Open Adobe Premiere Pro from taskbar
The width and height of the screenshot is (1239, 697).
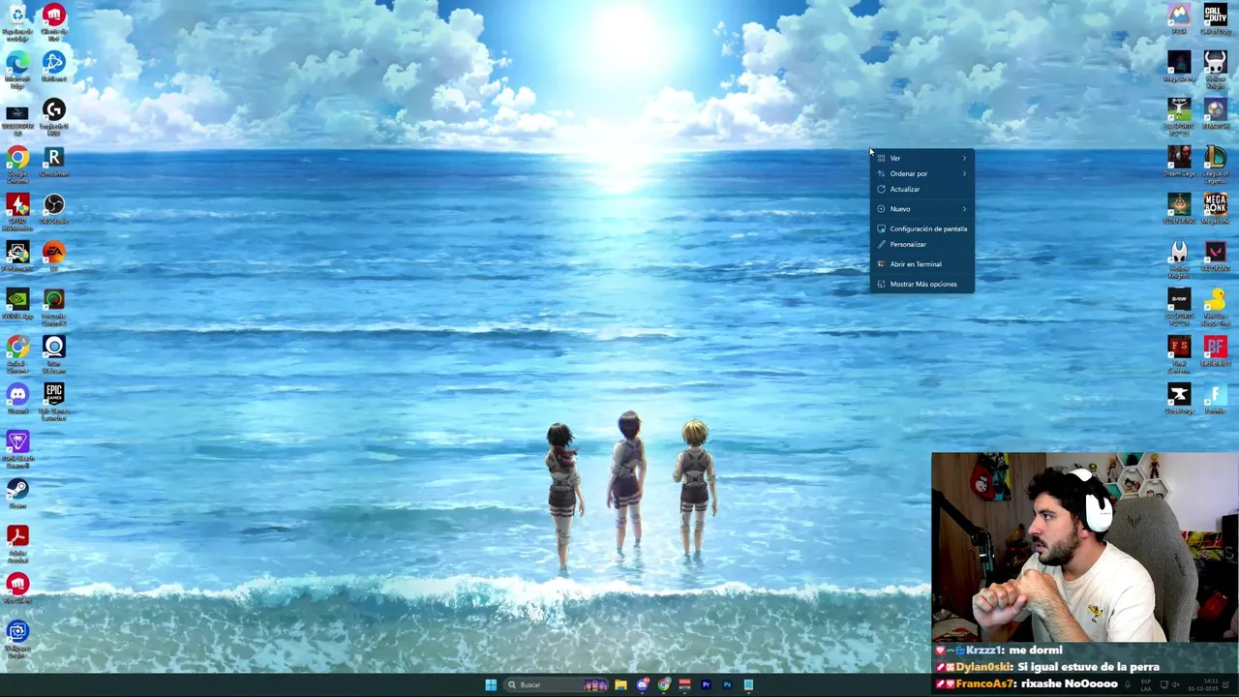click(706, 685)
